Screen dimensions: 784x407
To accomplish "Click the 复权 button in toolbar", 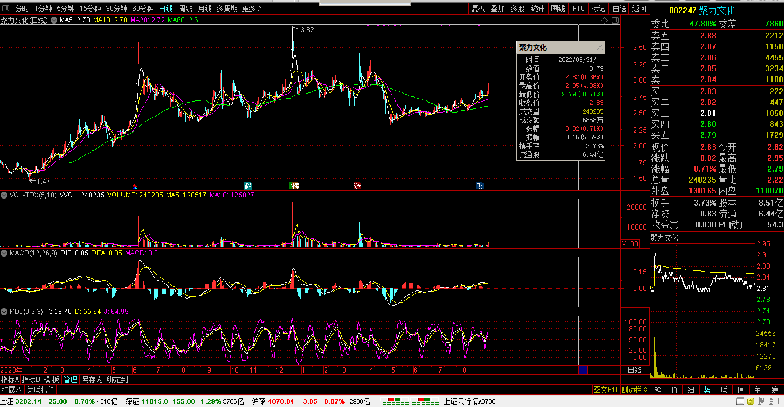I will 478,9.
